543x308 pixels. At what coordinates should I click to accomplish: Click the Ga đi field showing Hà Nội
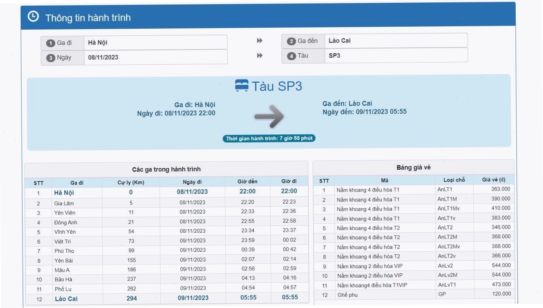point(156,43)
